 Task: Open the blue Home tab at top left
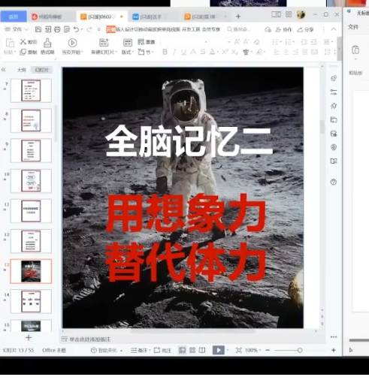tap(14, 17)
